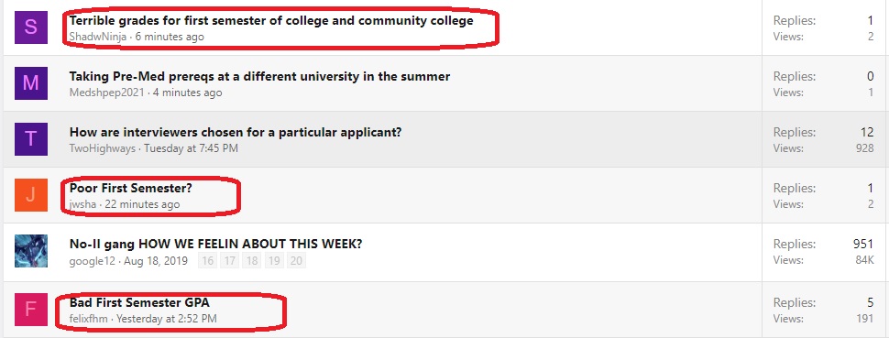This screenshot has height=338, width=889.
Task: Open How are interviewers chosen thread
Action: click(236, 132)
